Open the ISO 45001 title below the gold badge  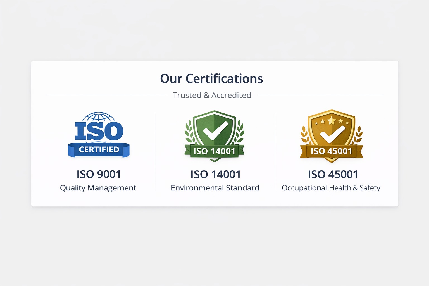click(x=333, y=175)
